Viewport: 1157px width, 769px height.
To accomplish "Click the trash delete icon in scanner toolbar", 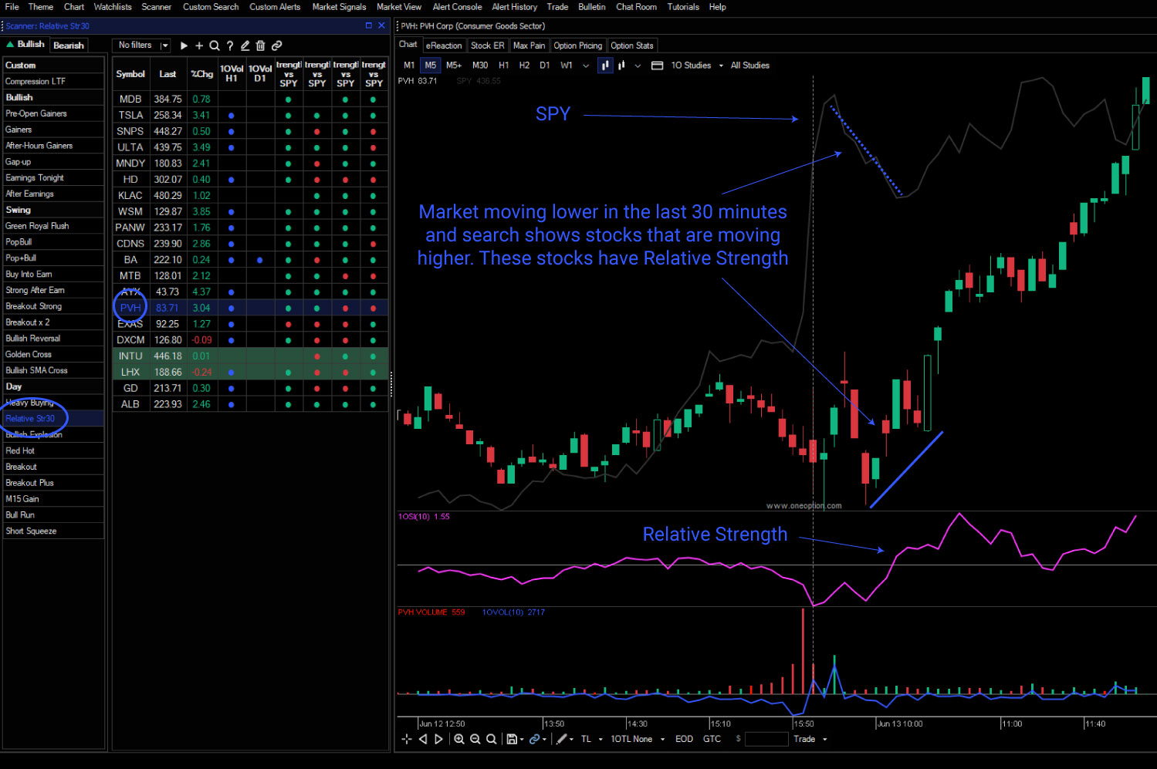I will (260, 45).
